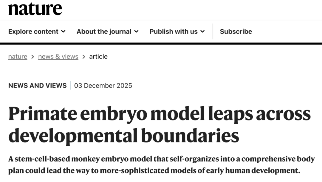Click the Subscribe link
The height and width of the screenshot is (182, 322).
[236, 31]
